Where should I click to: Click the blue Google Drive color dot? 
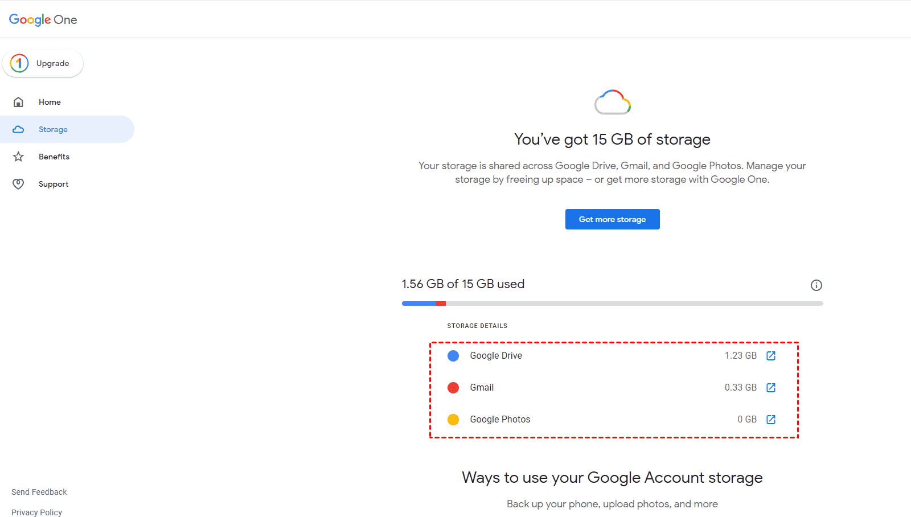(x=453, y=356)
